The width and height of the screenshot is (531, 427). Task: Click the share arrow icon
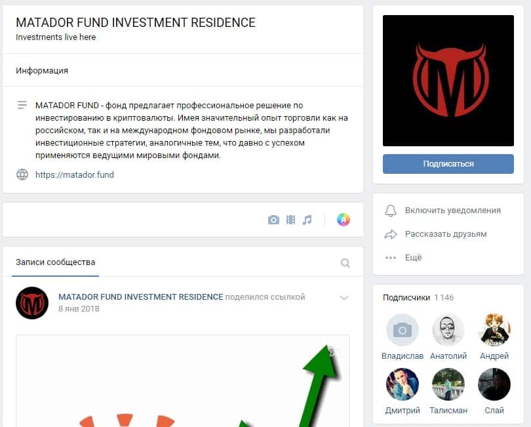pos(391,234)
